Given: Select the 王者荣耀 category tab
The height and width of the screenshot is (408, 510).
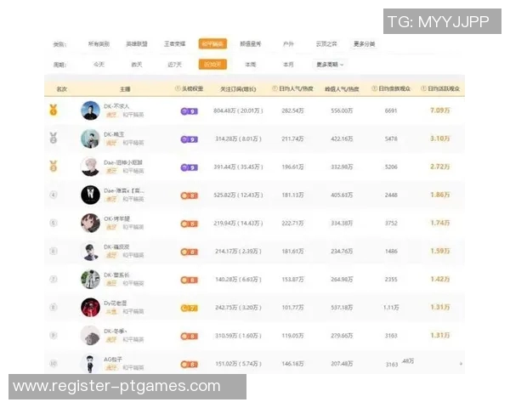Looking at the screenshot, I should coord(174,44).
